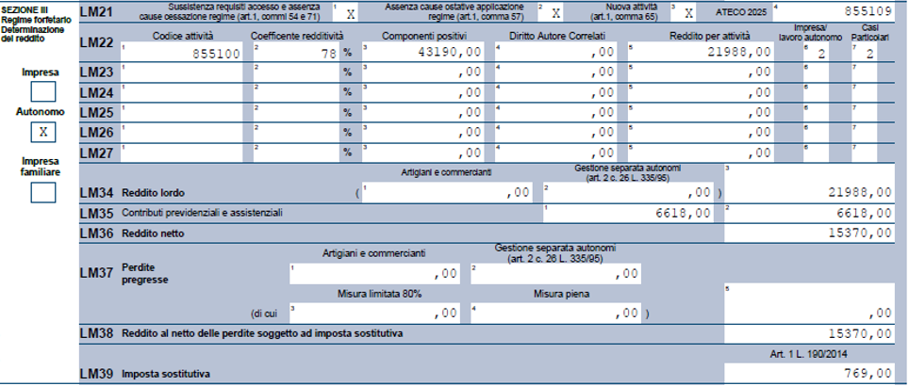Click LM22 Coefficiente redditività field 78
The image size is (909, 386).
click(x=296, y=52)
